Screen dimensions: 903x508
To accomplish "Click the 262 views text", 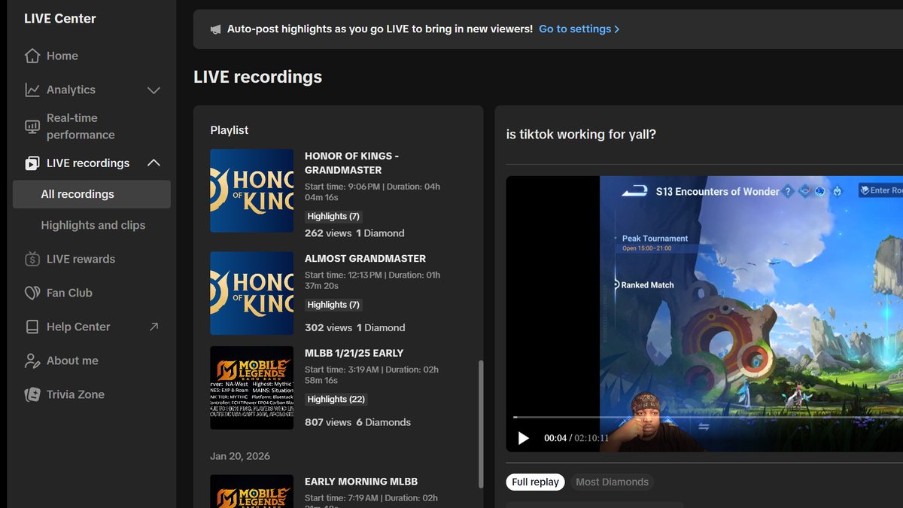I will coord(328,233).
